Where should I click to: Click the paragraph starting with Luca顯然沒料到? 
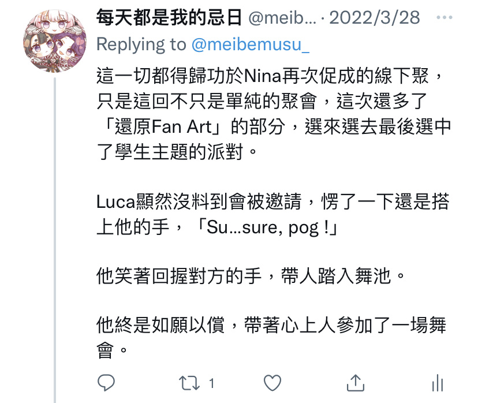click(273, 215)
